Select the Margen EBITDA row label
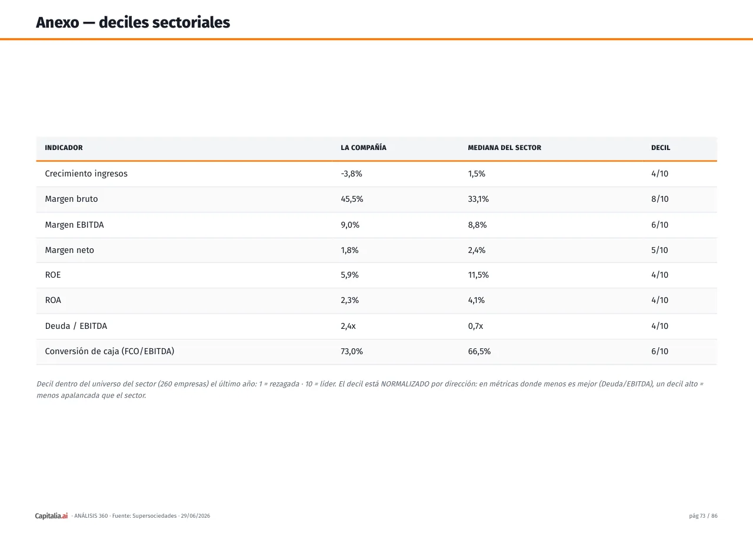The height and width of the screenshot is (533, 753). 74,225
